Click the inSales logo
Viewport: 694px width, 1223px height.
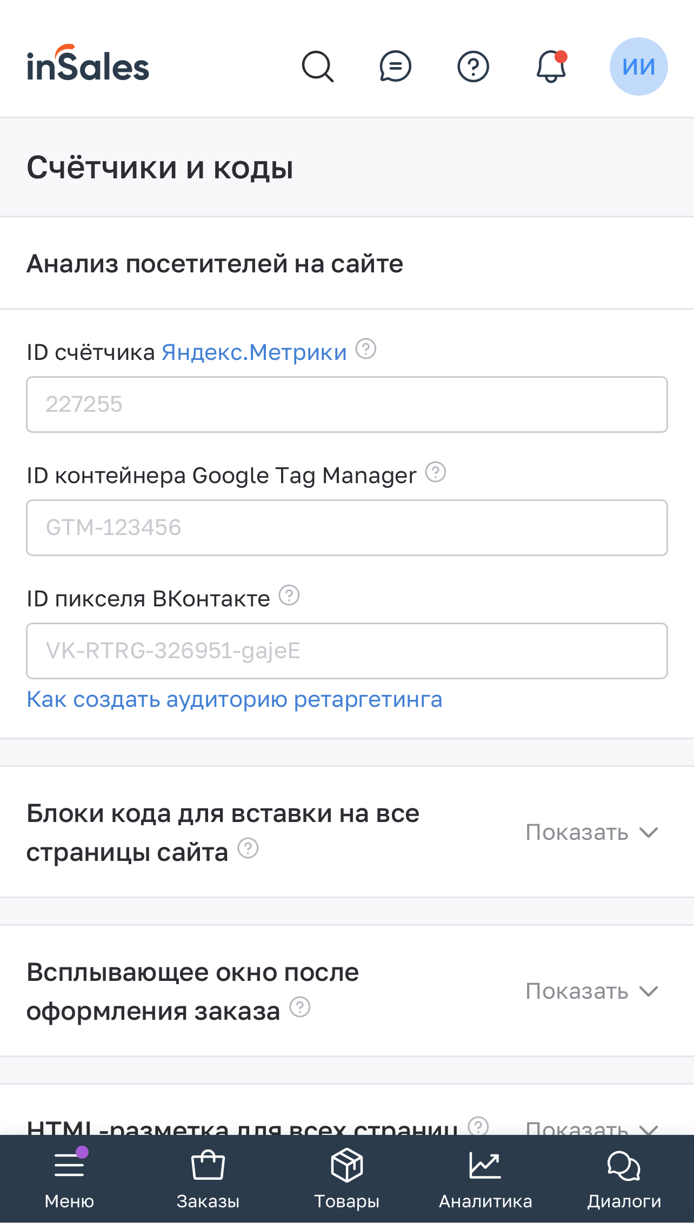pyautogui.click(x=88, y=65)
